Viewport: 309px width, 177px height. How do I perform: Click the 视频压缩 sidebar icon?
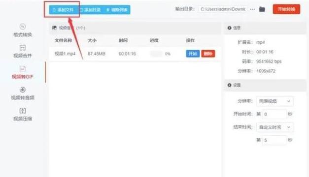pyautogui.click(x=23, y=111)
